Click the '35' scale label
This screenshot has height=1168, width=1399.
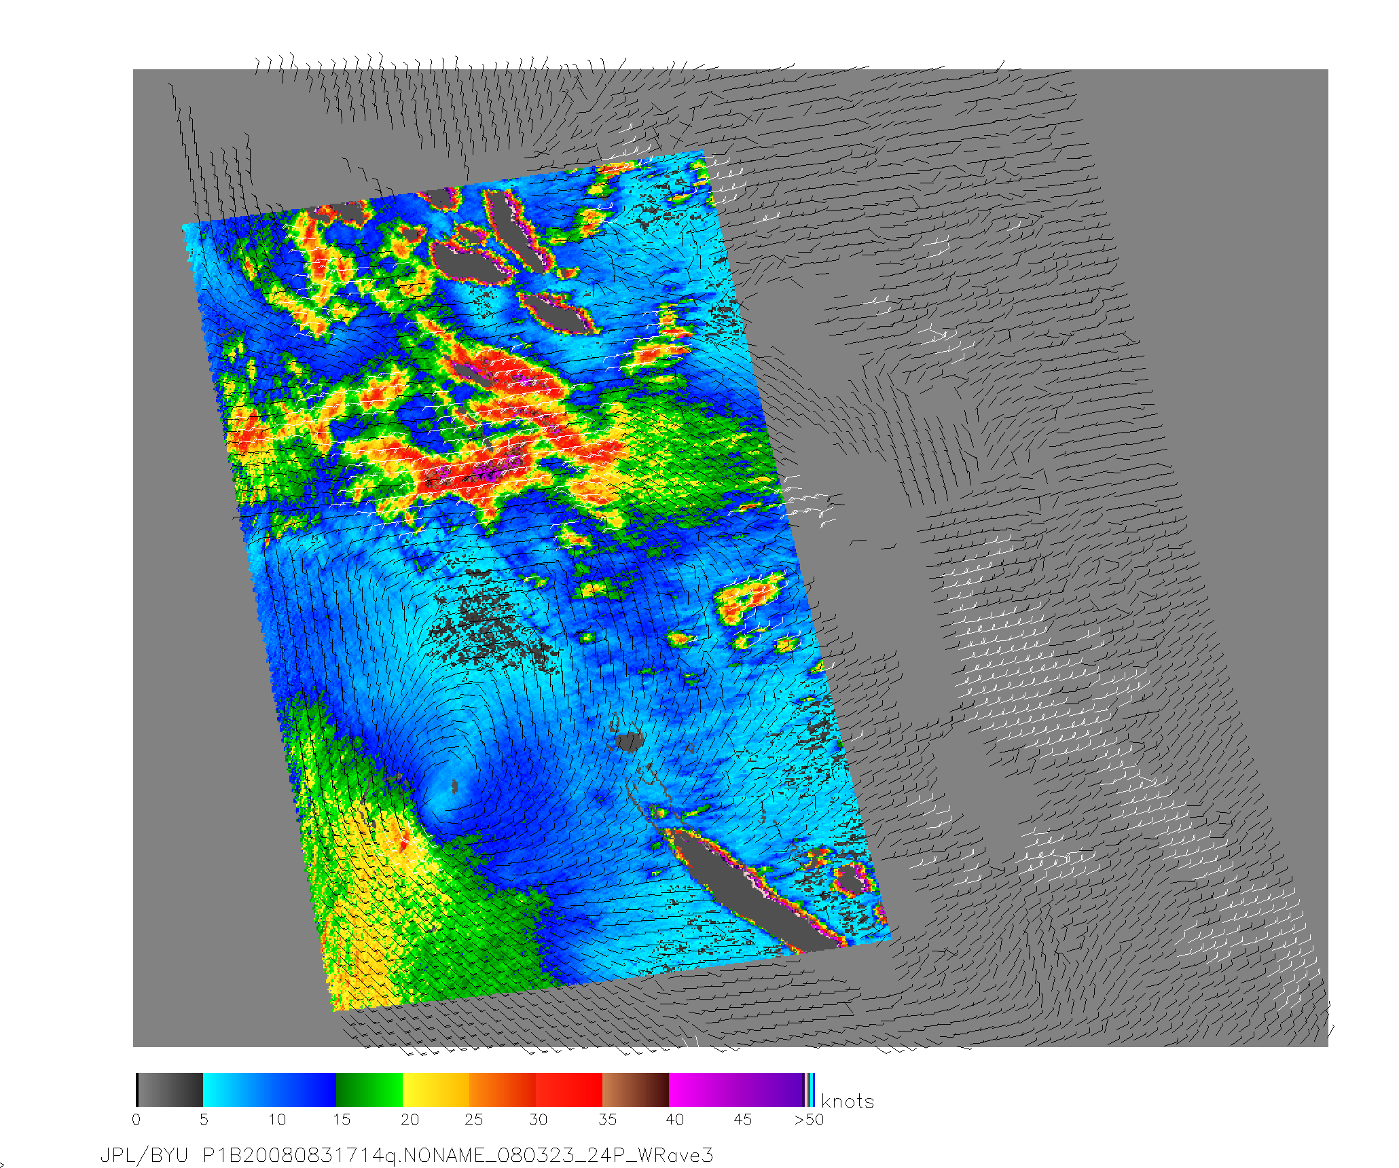(x=607, y=1120)
